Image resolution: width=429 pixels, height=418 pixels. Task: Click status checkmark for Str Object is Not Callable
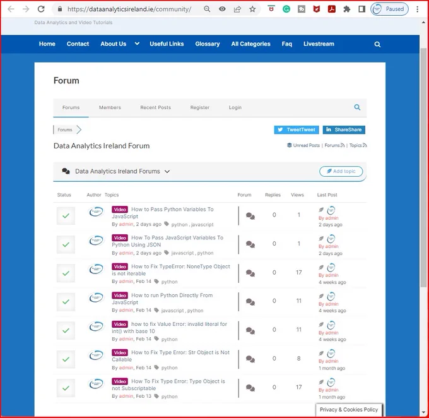(x=66, y=359)
